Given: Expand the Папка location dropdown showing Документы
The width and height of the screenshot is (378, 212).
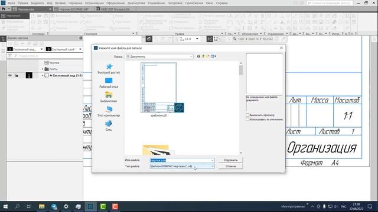Looking at the screenshot, I should [191, 57].
